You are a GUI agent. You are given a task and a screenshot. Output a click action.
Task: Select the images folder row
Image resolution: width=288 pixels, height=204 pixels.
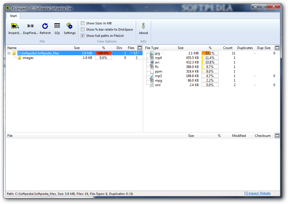[74, 58]
